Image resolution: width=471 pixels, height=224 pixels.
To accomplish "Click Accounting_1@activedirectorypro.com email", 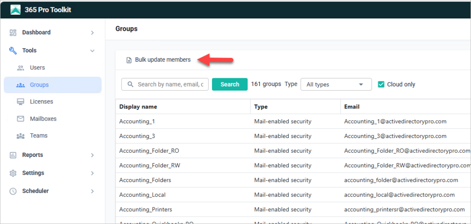I will click(395, 121).
